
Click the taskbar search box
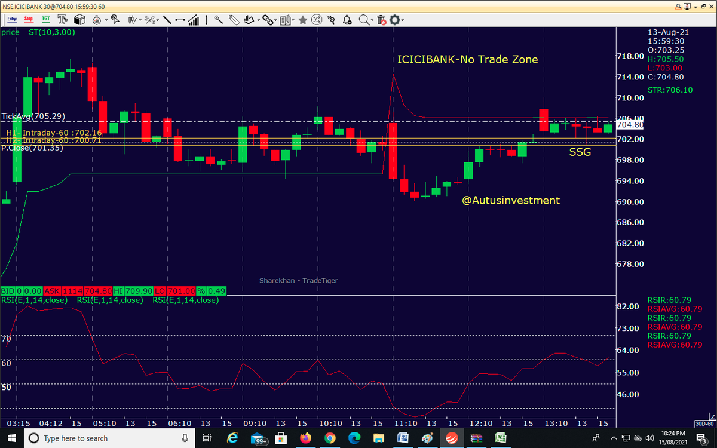tap(109, 438)
